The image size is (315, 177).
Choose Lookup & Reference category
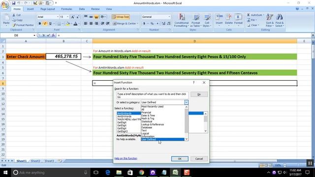[153, 124]
